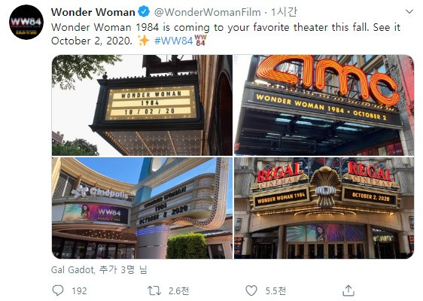Like the tweet with heart icon
Screen dimensions: 423x301
point(251,290)
